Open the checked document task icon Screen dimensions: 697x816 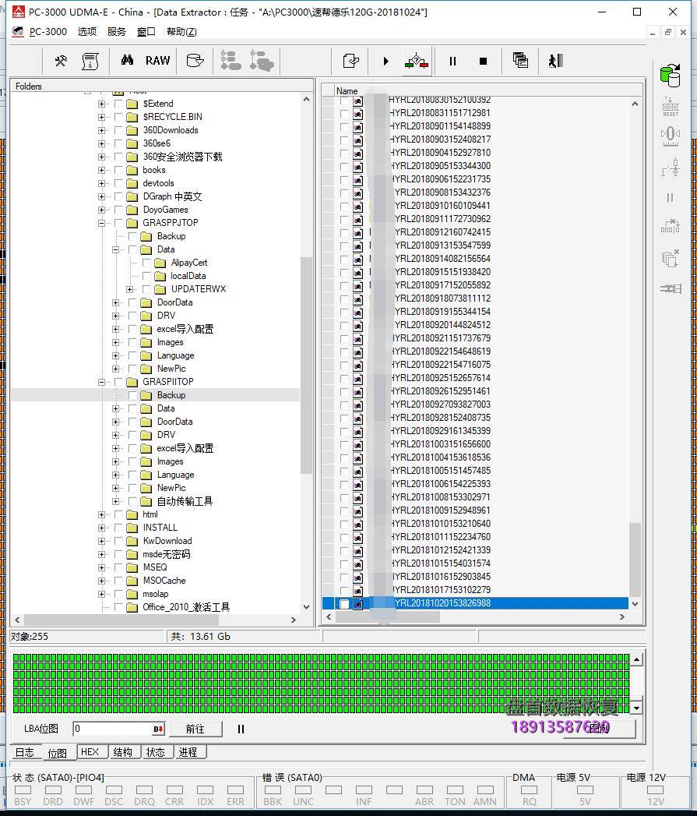coord(351,61)
